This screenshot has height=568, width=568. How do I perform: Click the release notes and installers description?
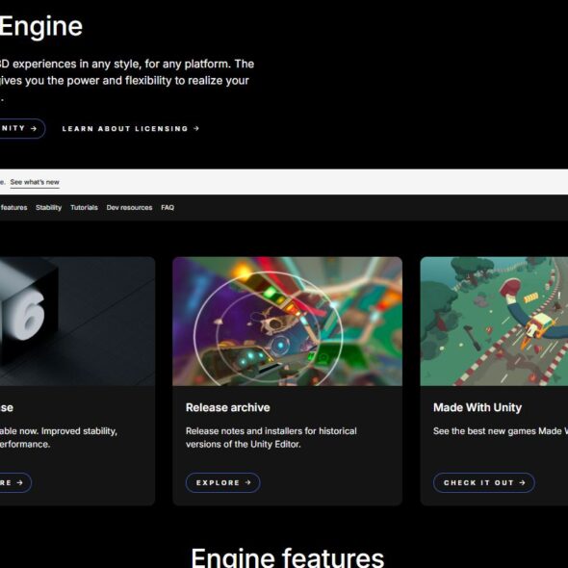271,438
